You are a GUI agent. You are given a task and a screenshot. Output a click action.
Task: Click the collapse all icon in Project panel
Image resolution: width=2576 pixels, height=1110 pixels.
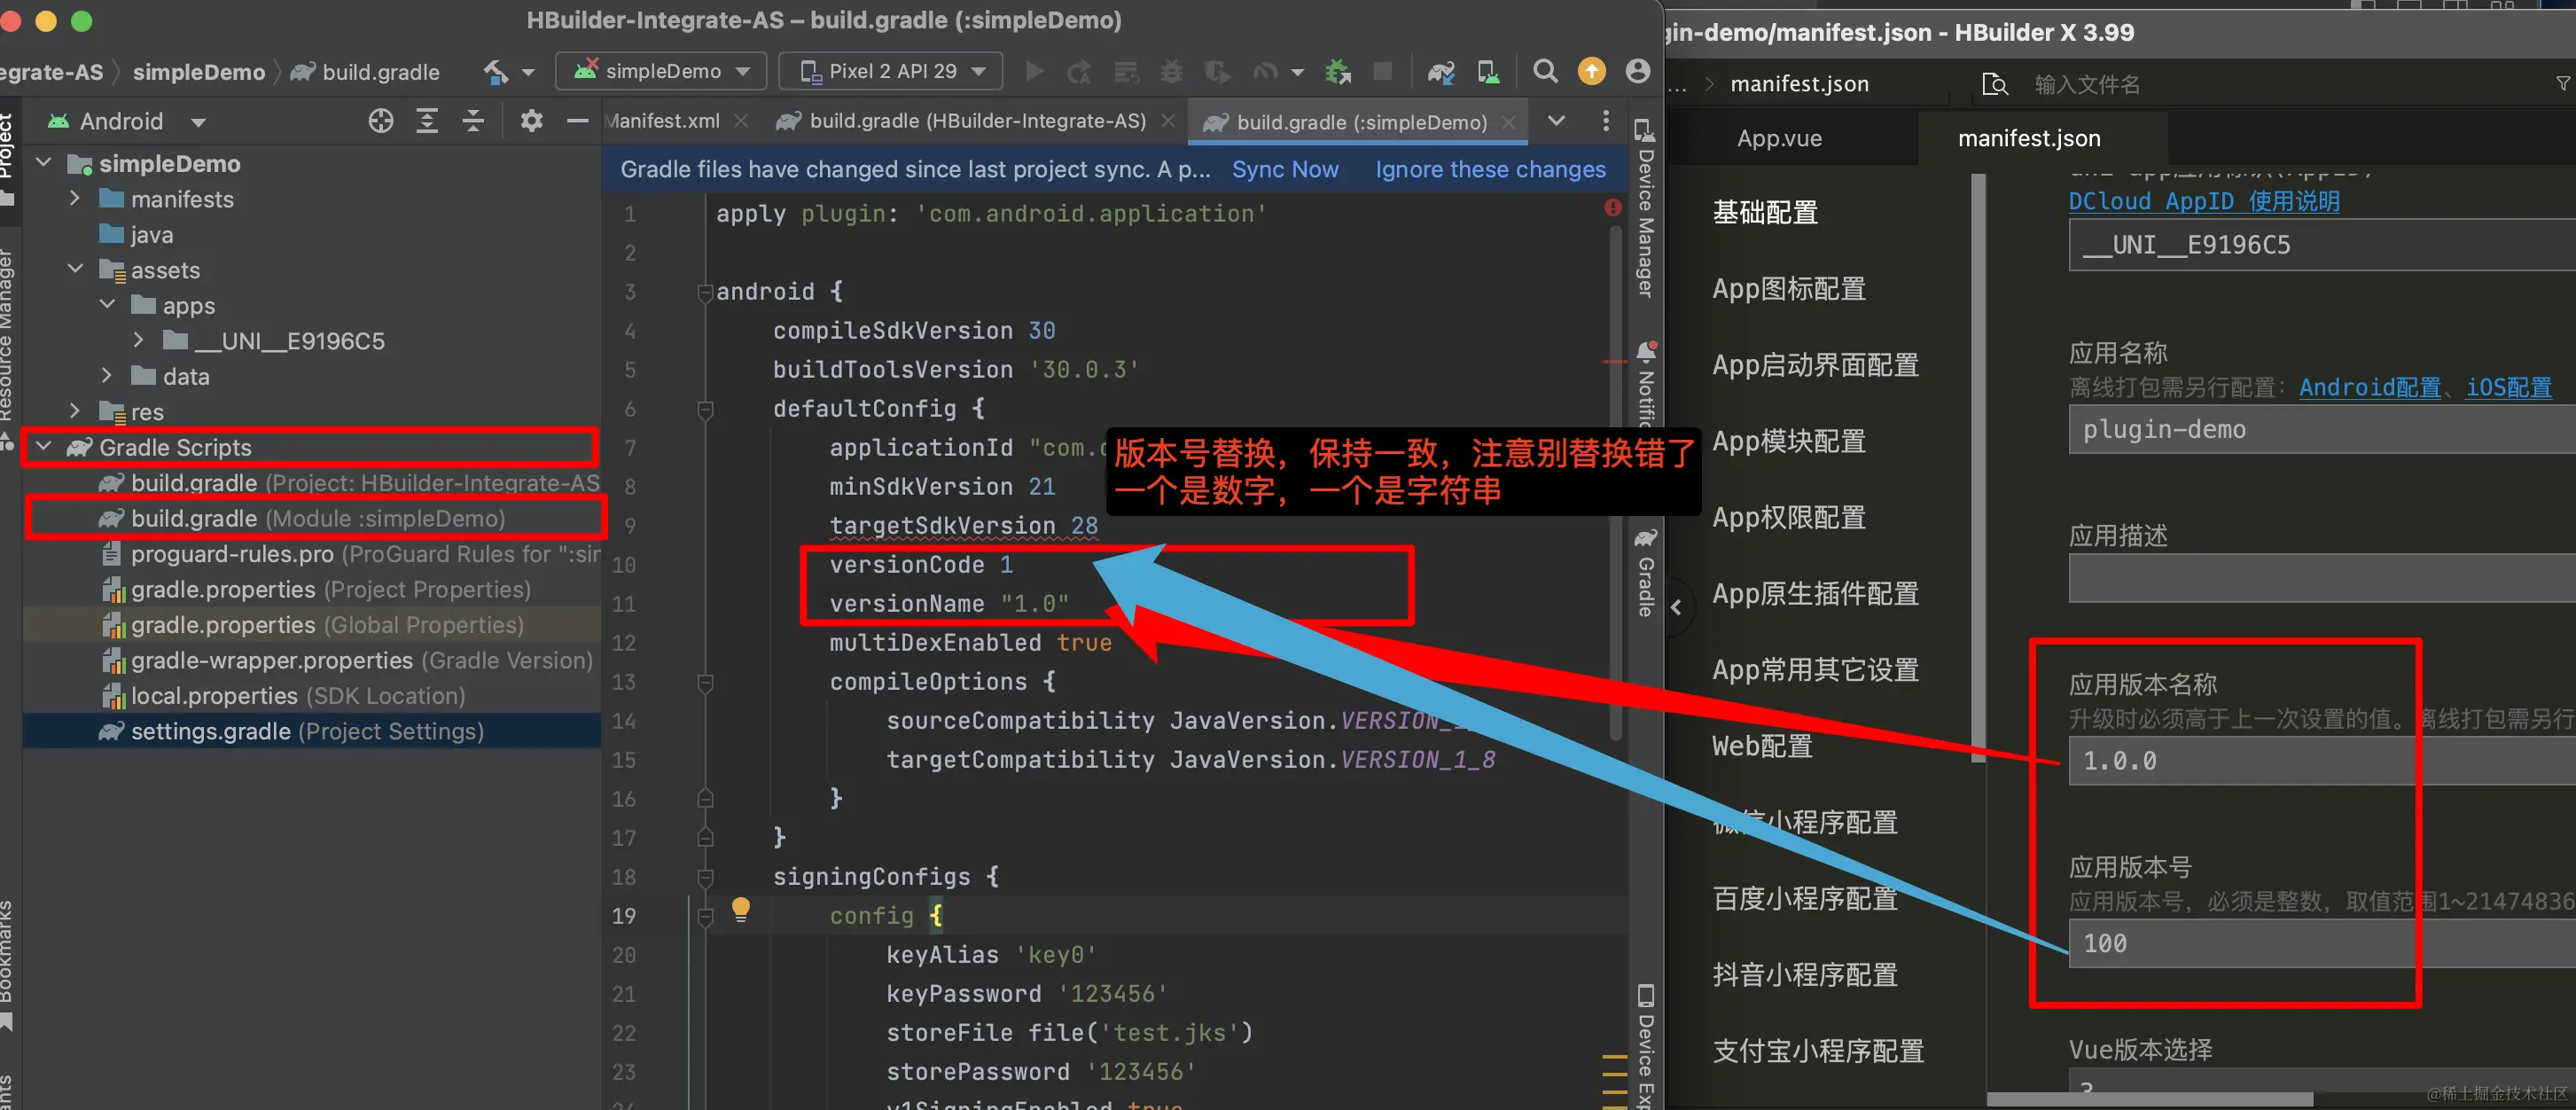point(473,121)
